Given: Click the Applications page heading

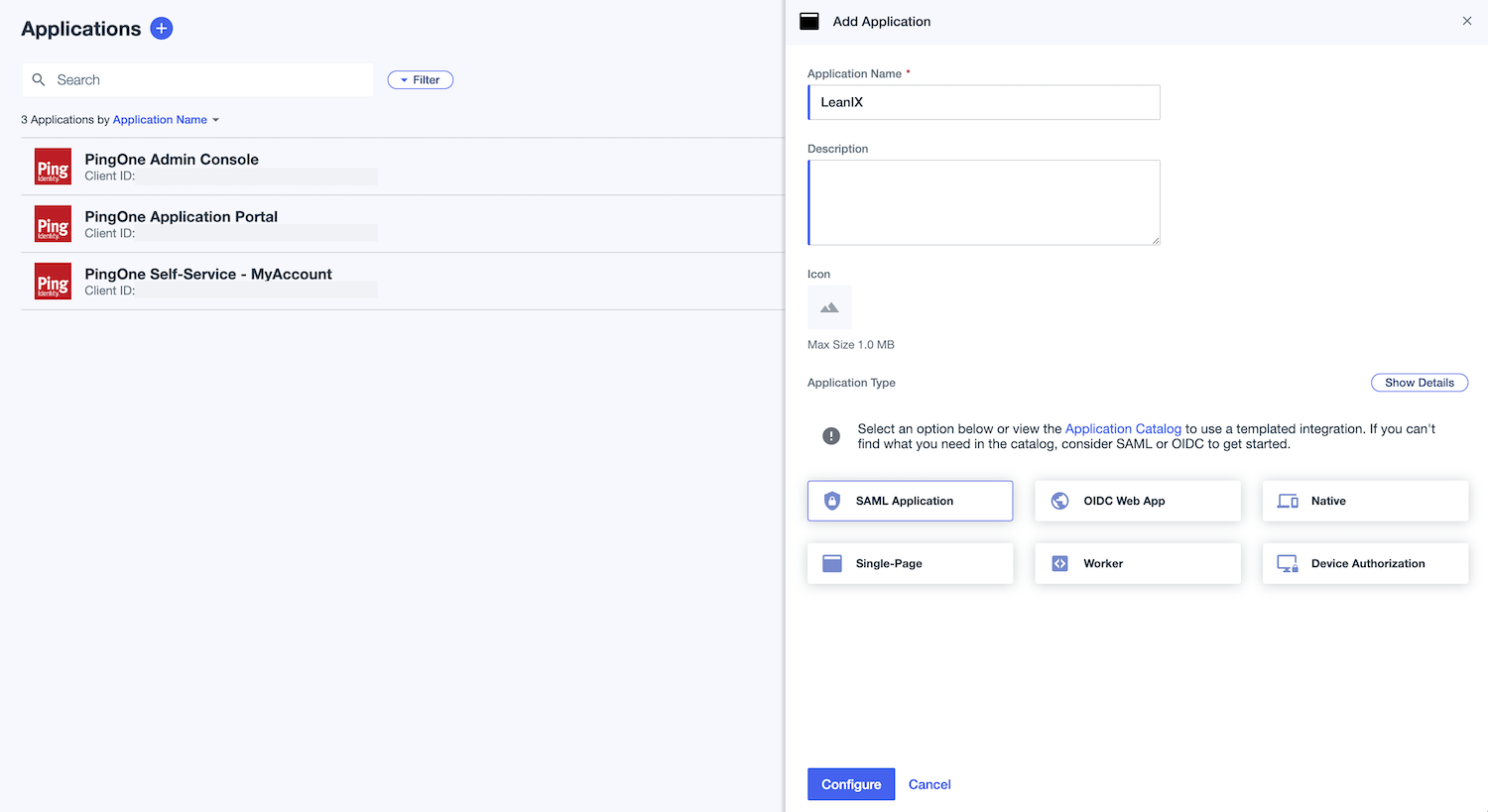Looking at the screenshot, I should pyautogui.click(x=81, y=29).
